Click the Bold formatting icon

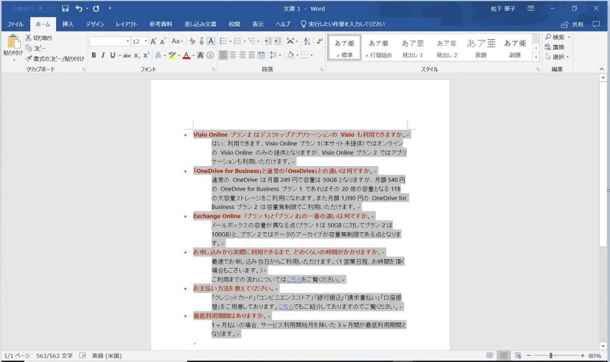(x=94, y=55)
